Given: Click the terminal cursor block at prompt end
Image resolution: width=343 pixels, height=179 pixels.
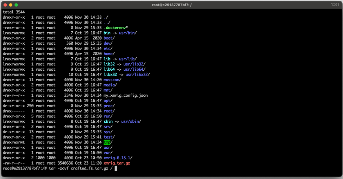Looking at the screenshot, I should (116, 168).
